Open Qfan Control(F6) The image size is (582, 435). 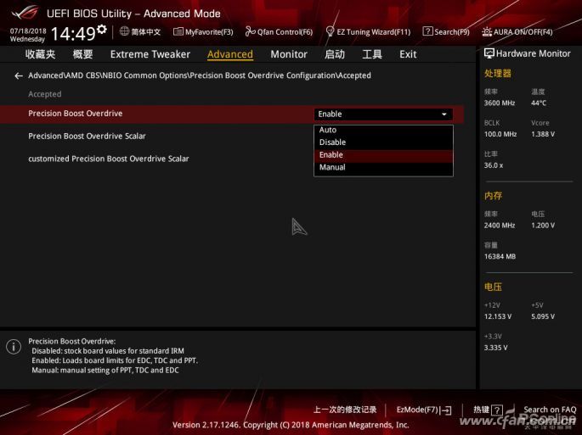(x=280, y=32)
